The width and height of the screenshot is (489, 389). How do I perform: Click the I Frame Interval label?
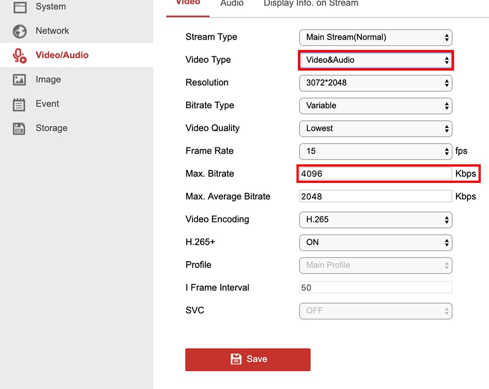[x=217, y=287]
